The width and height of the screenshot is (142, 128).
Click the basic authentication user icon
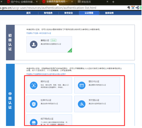point(34,45)
